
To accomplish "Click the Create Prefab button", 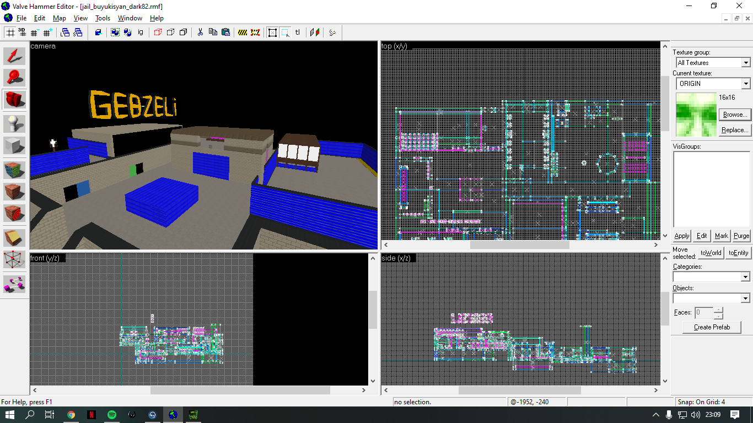I will pos(712,327).
